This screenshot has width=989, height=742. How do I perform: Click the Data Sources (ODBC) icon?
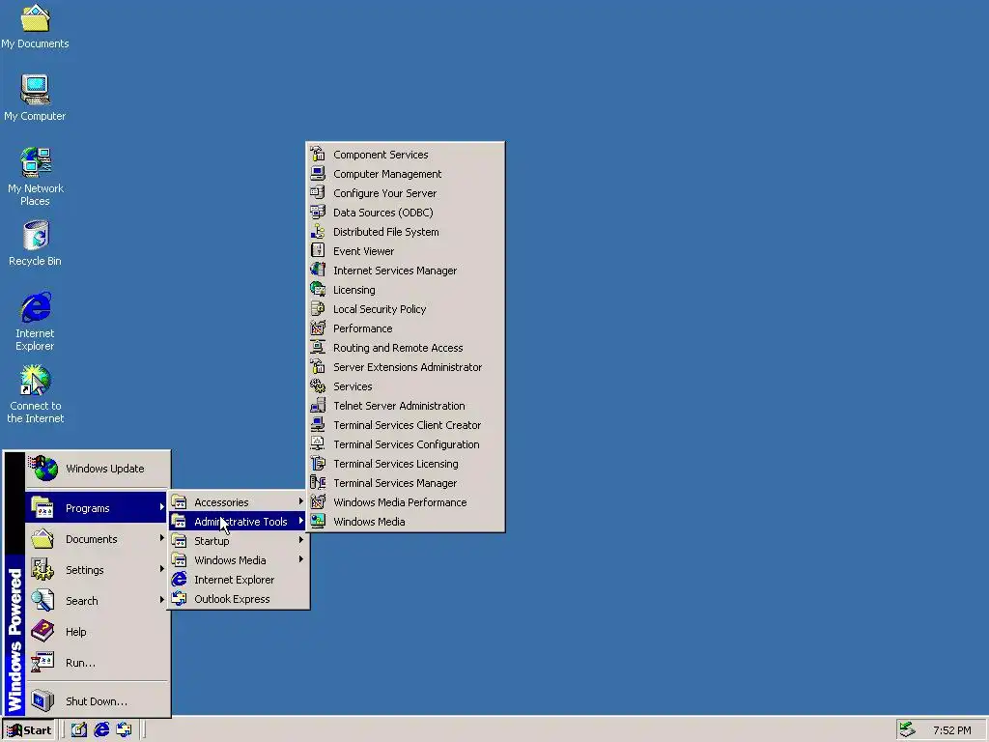coord(318,212)
